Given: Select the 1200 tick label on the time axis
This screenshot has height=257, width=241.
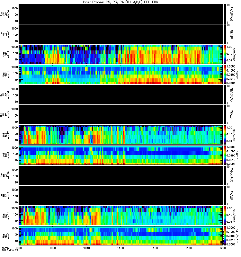Looking at the screenshot, I should [x=222, y=248].
